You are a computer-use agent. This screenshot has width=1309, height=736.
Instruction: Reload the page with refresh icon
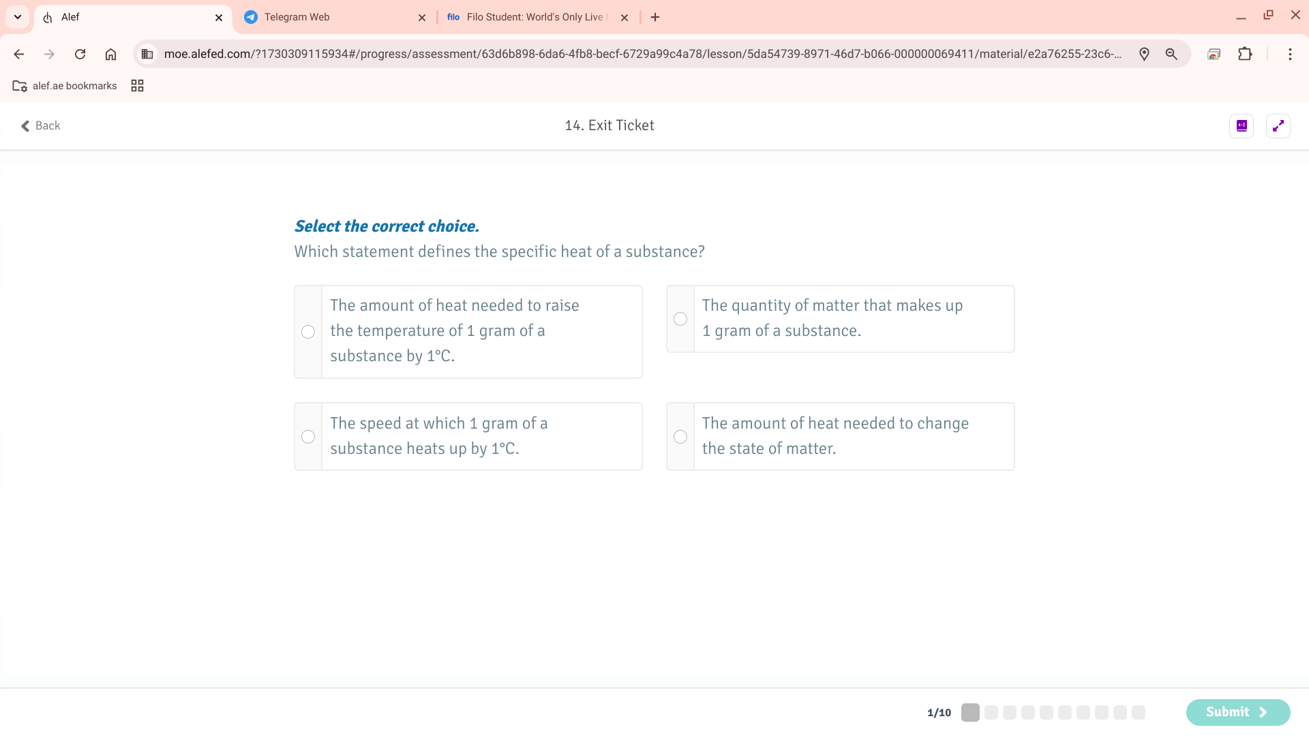[80, 54]
